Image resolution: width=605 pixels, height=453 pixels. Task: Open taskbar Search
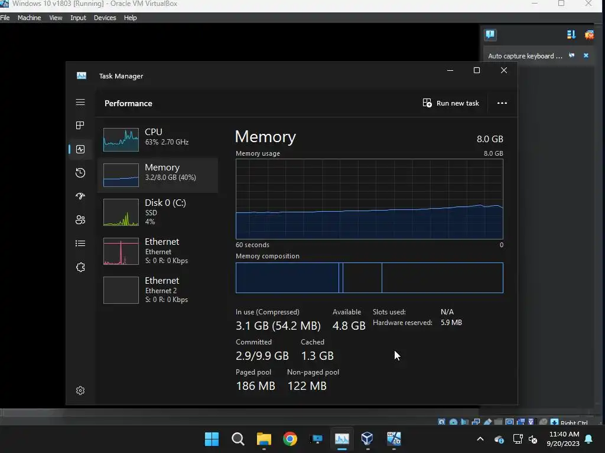(238, 439)
